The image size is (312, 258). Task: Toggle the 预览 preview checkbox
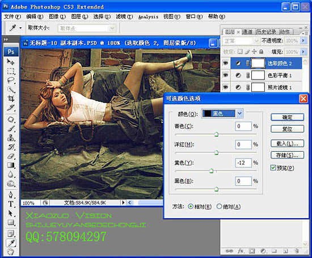click(x=273, y=168)
